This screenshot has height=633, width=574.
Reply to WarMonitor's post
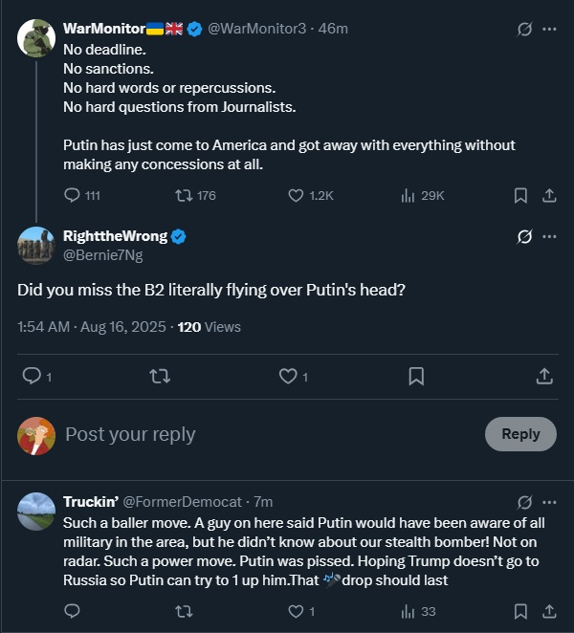click(x=72, y=195)
